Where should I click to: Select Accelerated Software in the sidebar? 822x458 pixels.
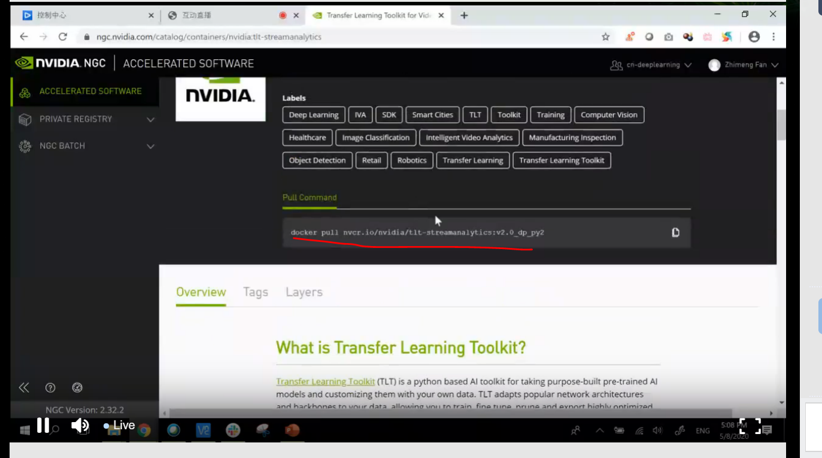click(x=84, y=92)
